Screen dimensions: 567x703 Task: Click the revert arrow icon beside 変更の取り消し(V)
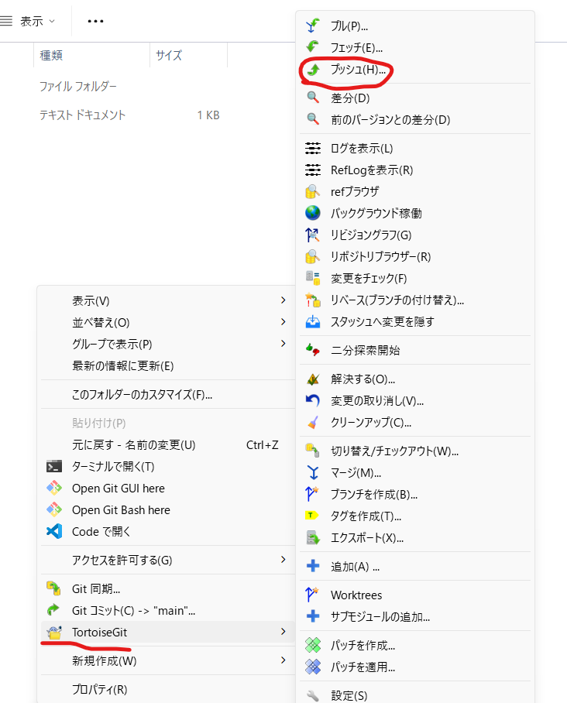(x=313, y=400)
